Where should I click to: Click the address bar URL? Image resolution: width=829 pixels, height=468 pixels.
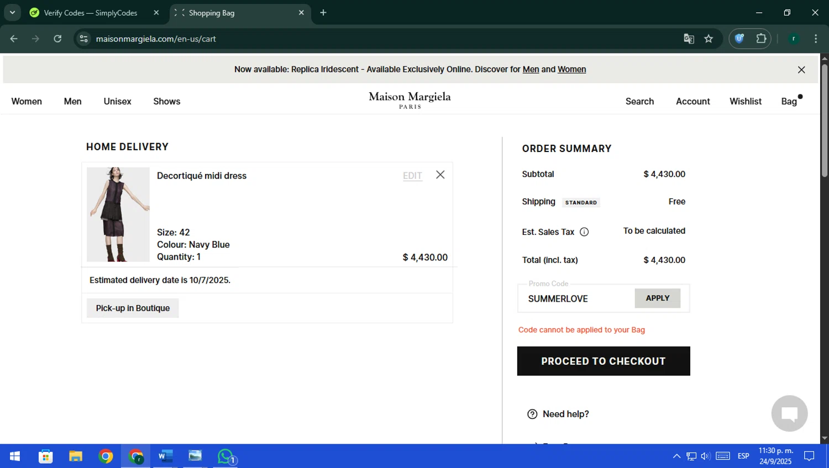coord(156,39)
